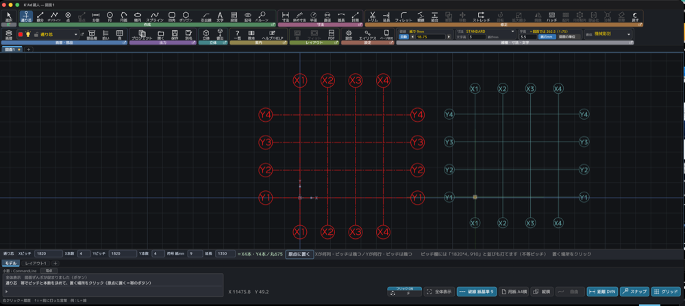Viewport: 685px width, 306px height.
Task: Add a new layout with plus button
Action: [x=55, y=264]
